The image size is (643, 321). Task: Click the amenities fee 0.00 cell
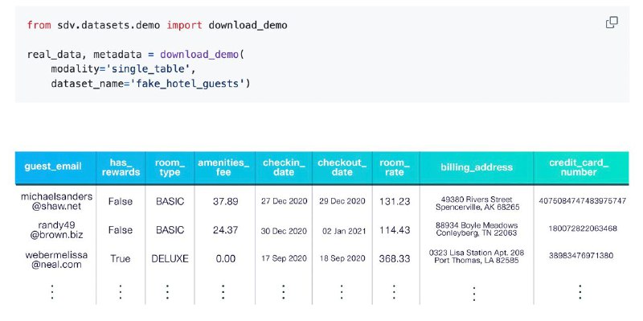click(226, 259)
